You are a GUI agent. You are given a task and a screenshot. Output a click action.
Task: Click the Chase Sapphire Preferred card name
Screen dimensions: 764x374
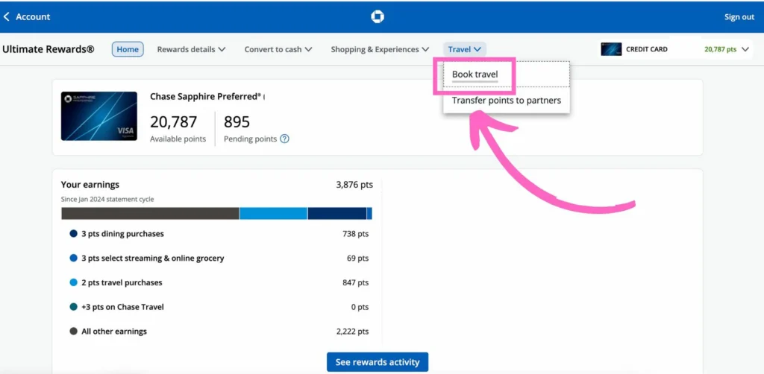[x=205, y=96]
